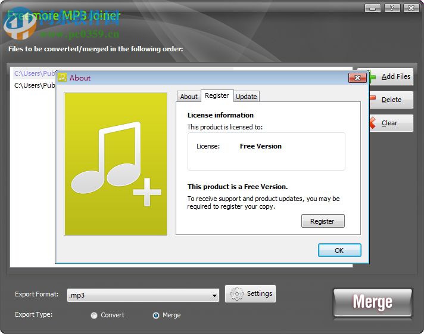Open the Update tab
Image resolution: width=424 pixels, height=334 pixels.
click(x=247, y=97)
